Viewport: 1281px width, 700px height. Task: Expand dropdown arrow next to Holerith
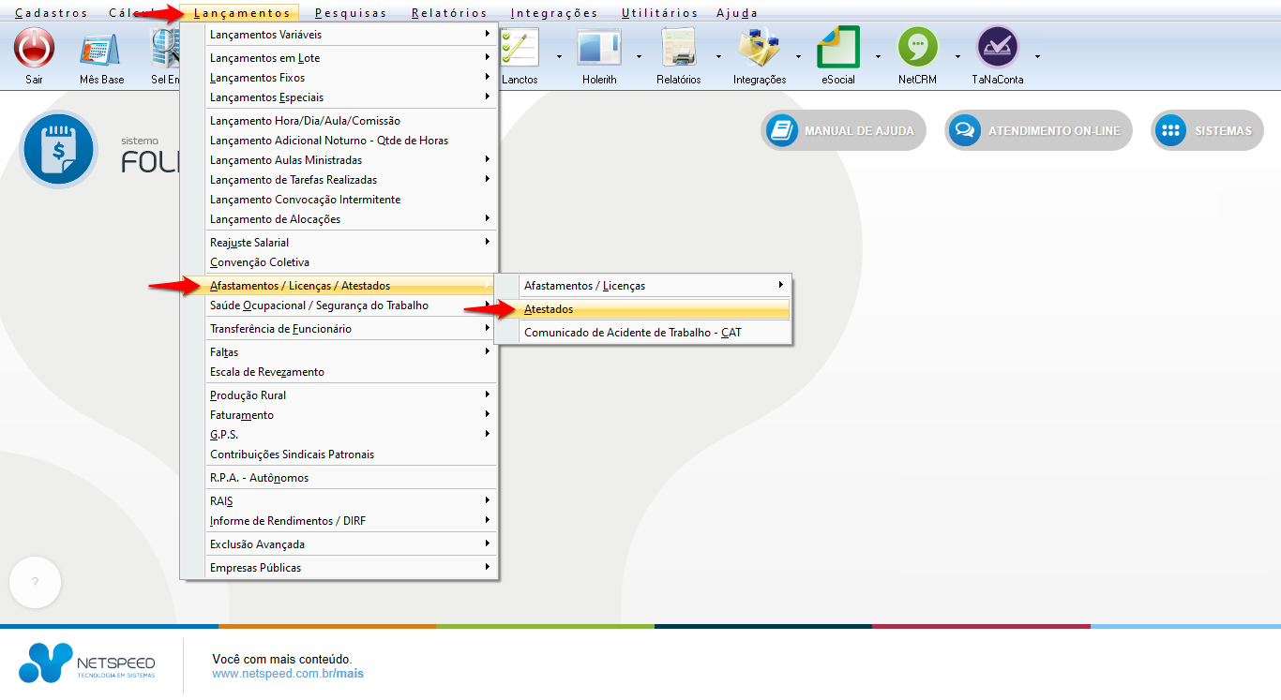640,56
